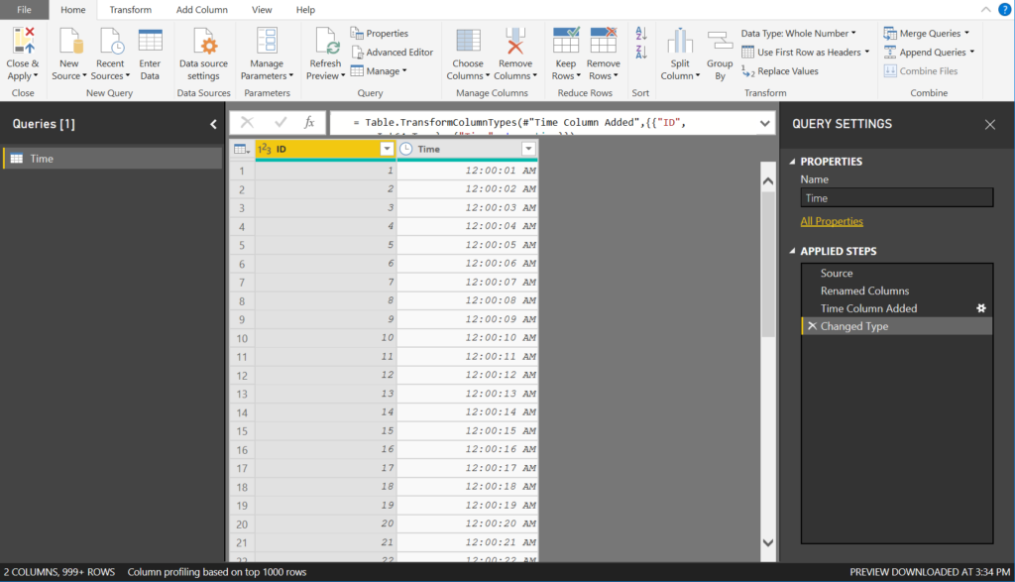Delete the Changed Type step with X

(812, 325)
